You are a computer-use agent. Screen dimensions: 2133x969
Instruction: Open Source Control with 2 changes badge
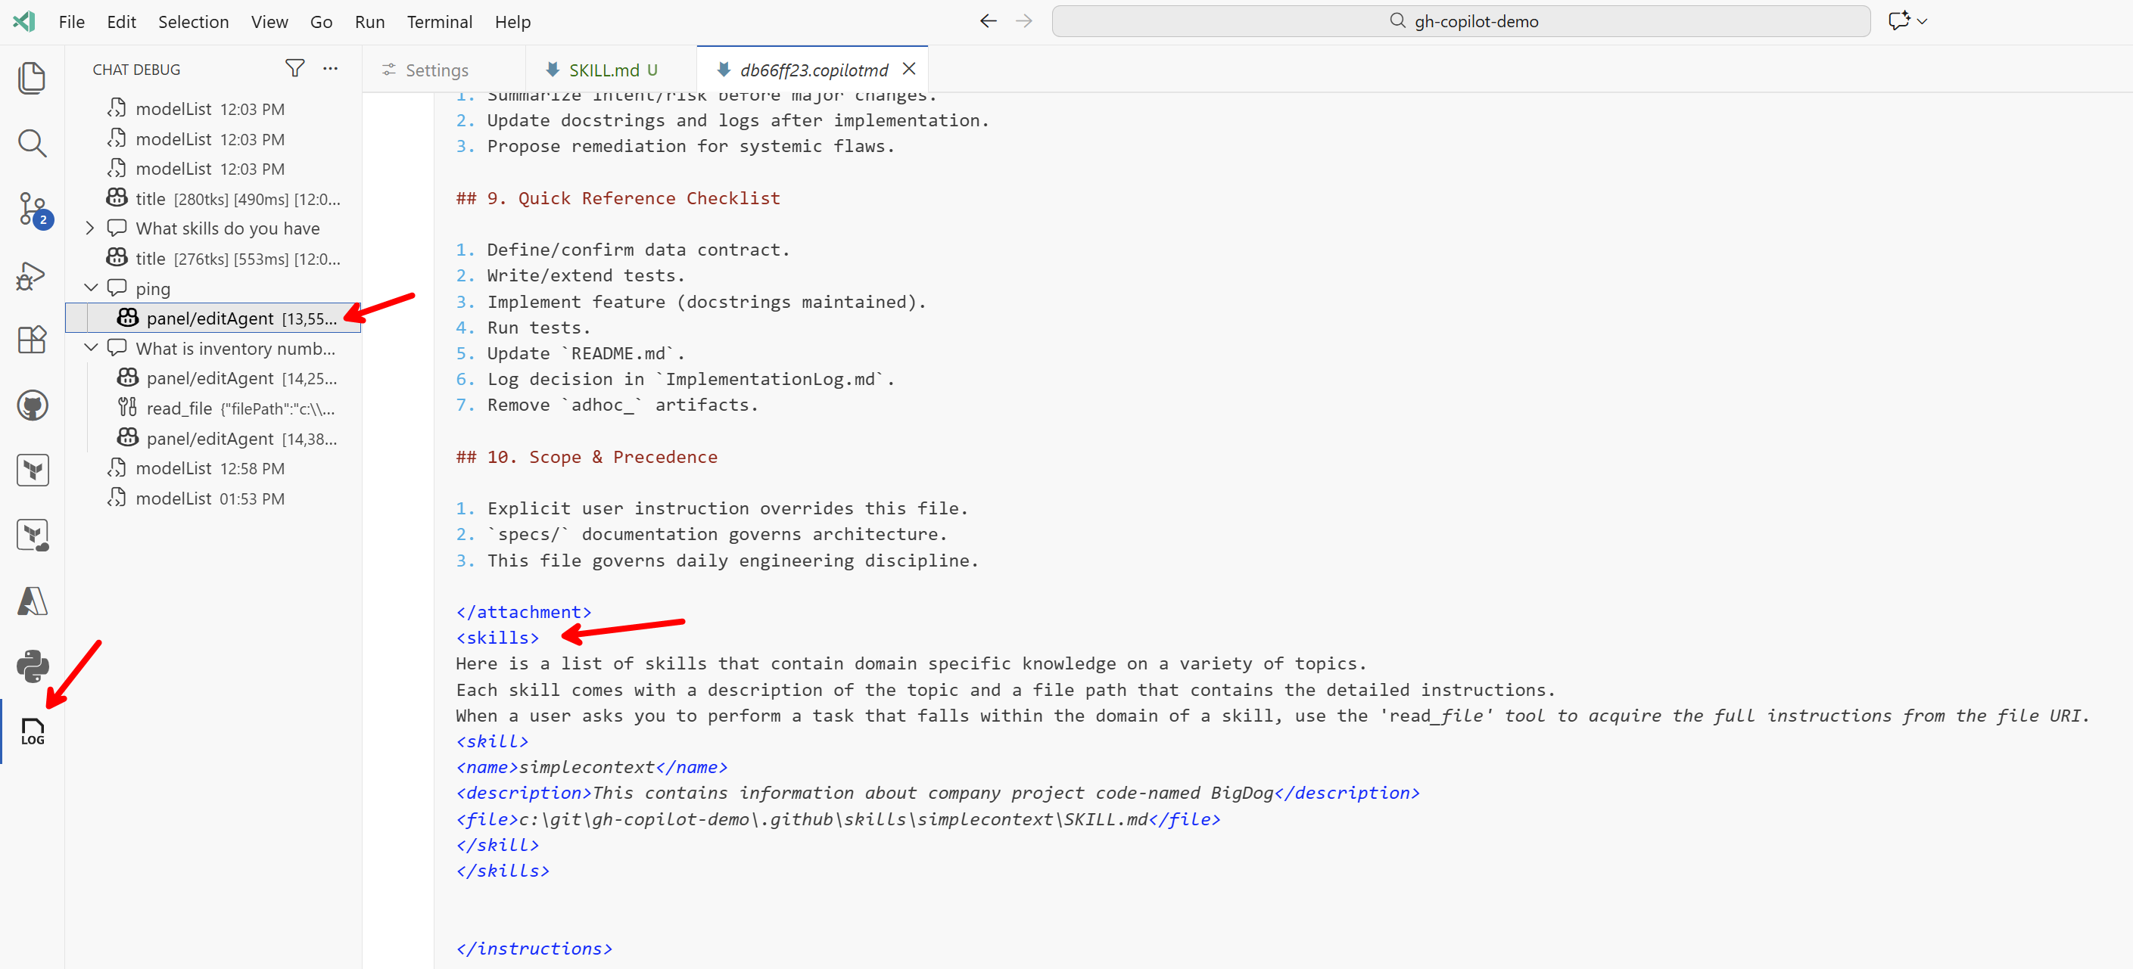click(x=33, y=210)
